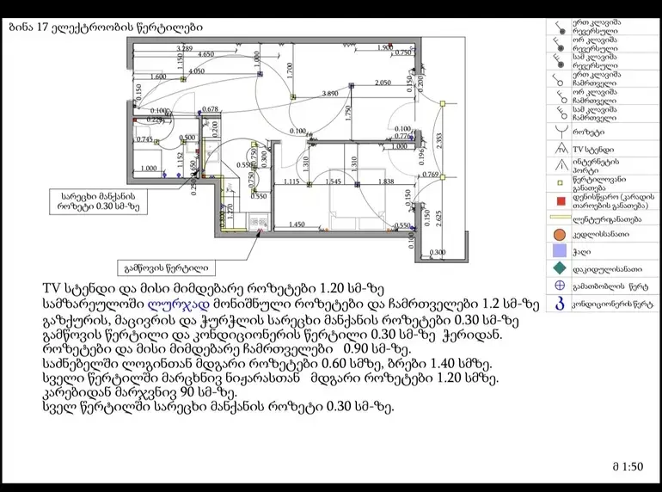The image size is (662, 492).
Task: Click the small yellow point lighting square
Action: [561, 183]
